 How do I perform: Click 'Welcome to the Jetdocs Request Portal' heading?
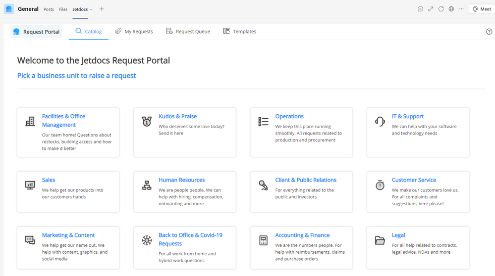click(94, 60)
